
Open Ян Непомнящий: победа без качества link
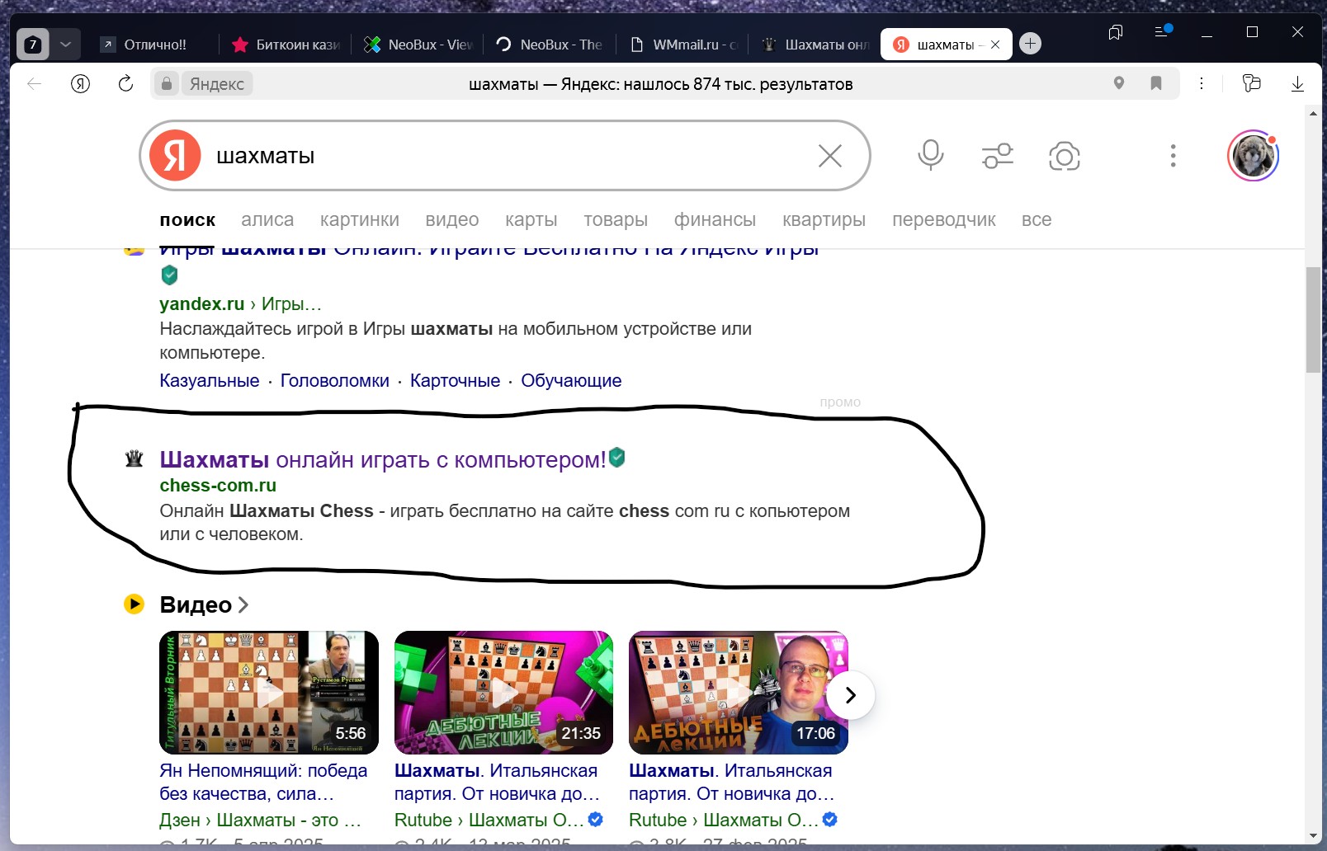[263, 783]
